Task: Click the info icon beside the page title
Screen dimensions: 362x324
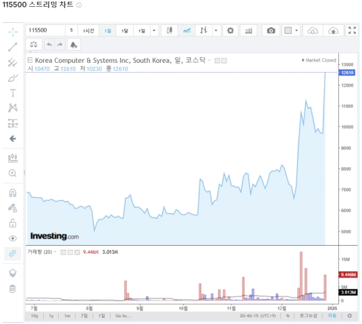Action: click(x=79, y=5)
